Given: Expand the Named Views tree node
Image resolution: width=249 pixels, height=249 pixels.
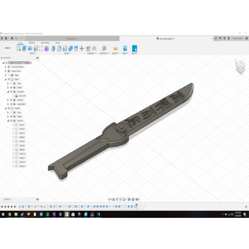Looking at the screenshot, I should [5, 71].
